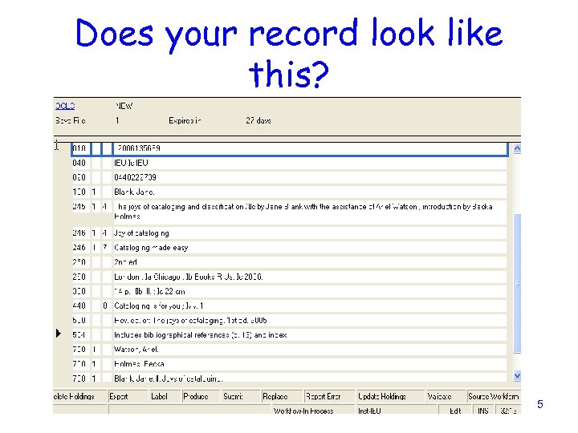Click the 040 field IEU value
This screenshot has height=433, width=578.
click(x=310, y=163)
